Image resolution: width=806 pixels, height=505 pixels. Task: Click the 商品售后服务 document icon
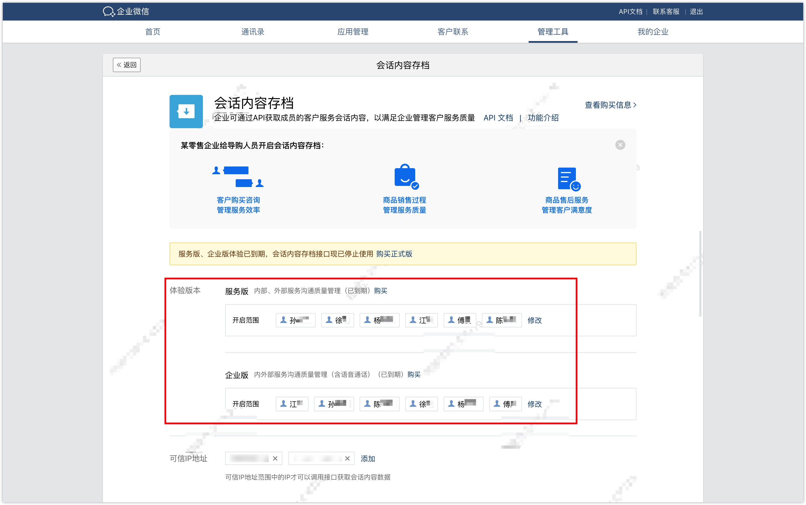[x=569, y=179]
